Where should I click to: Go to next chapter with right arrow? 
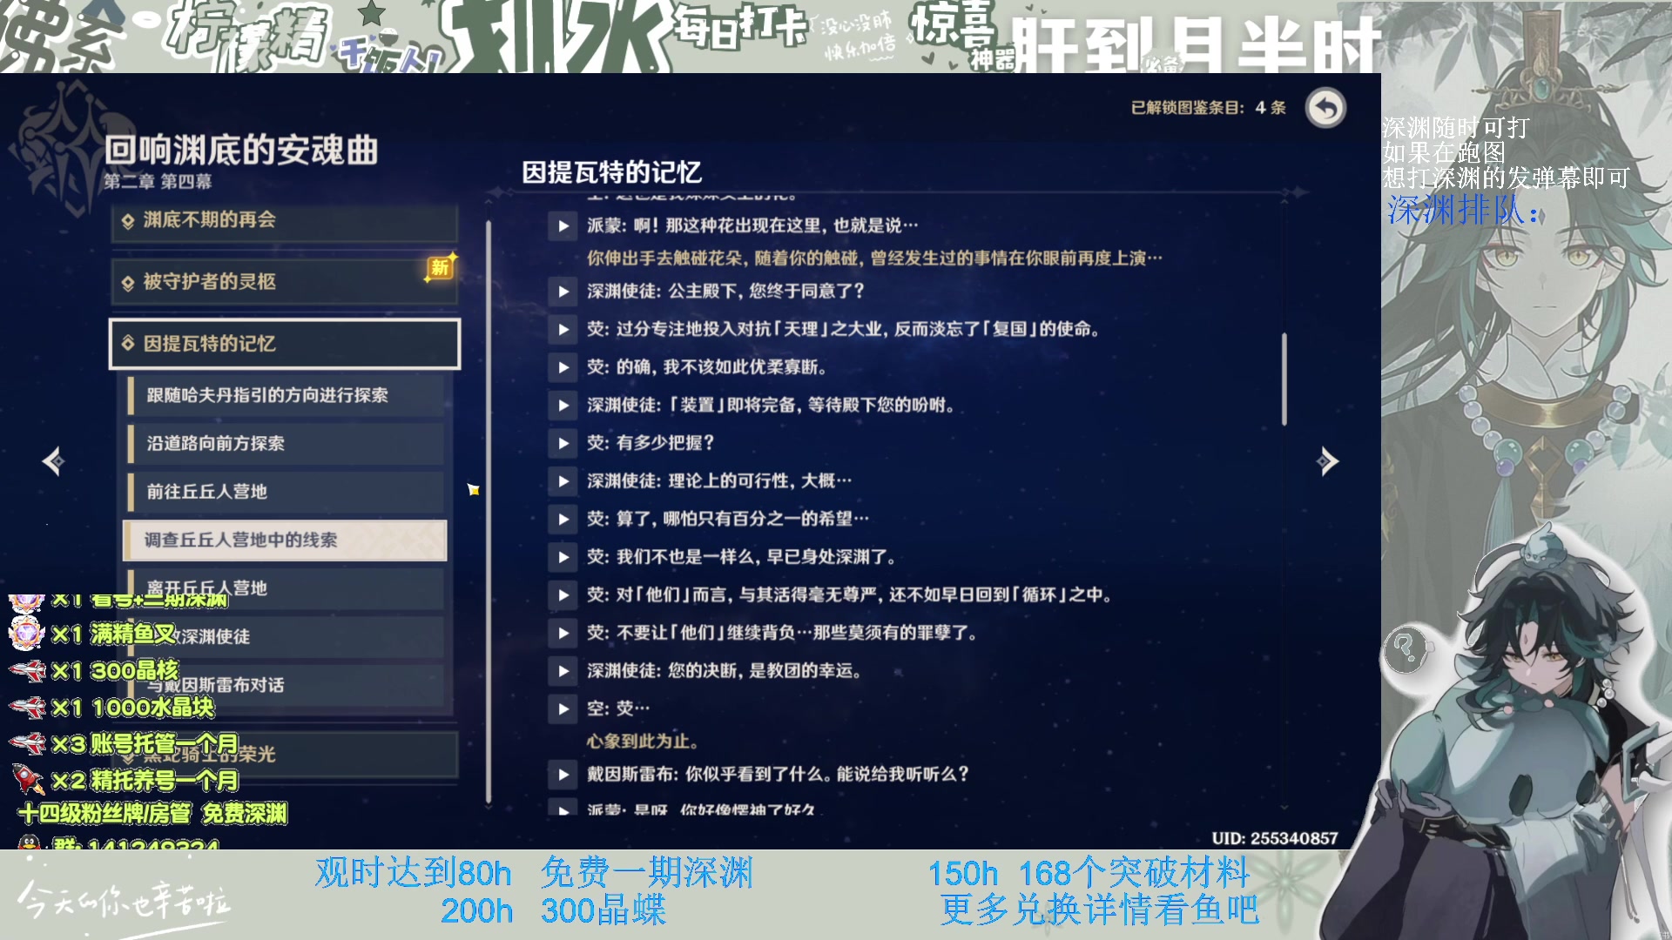point(1328,461)
